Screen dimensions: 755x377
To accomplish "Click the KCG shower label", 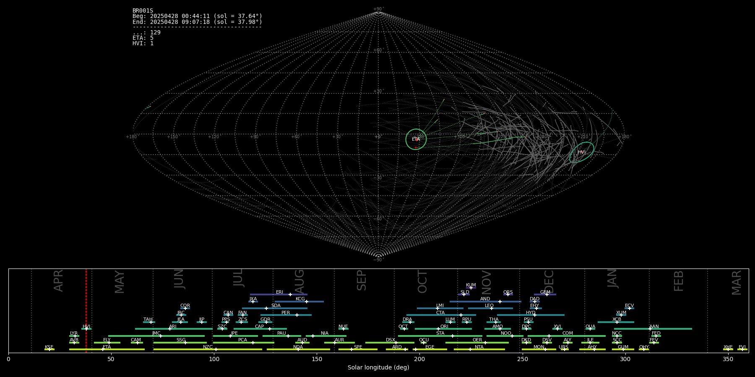I will 300,299.
